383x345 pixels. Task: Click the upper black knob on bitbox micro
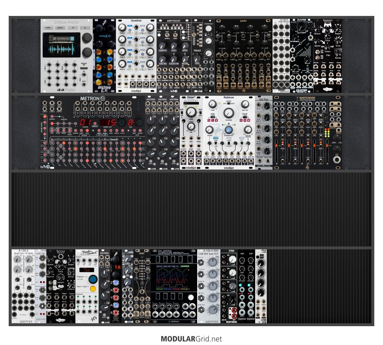coord(86,38)
